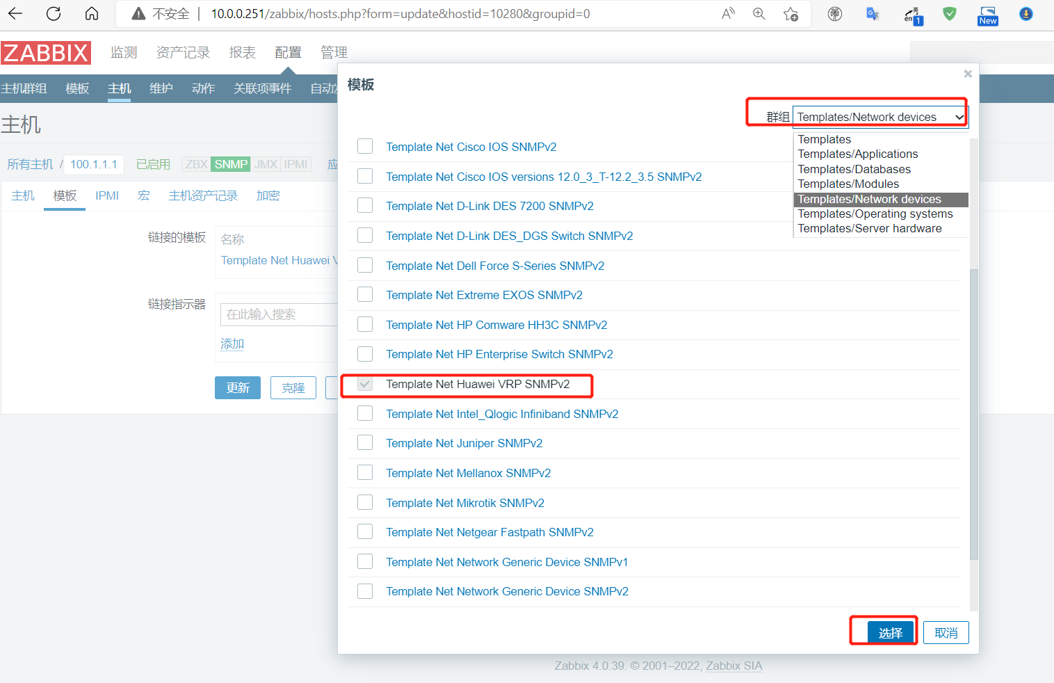Check Template Net D-Link DES 7200 SNMPv2 checkbox
The image size is (1054, 683).
pyautogui.click(x=365, y=205)
